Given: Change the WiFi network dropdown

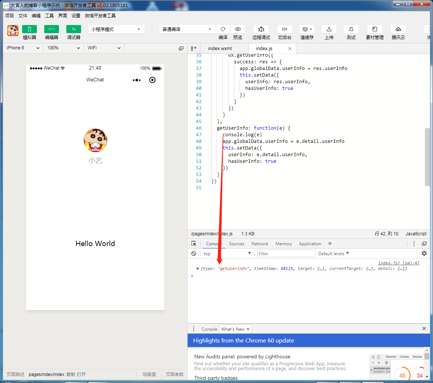Looking at the screenshot, I should click(104, 48).
